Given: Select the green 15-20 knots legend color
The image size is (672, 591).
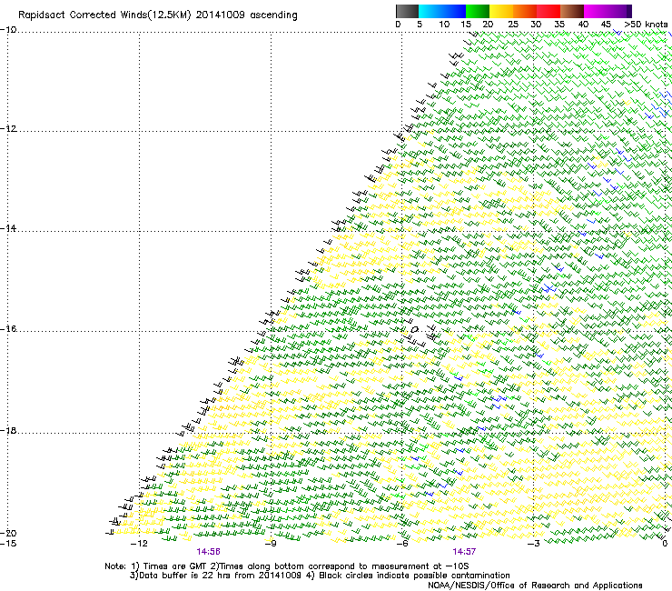Looking at the screenshot, I should tap(478, 11).
